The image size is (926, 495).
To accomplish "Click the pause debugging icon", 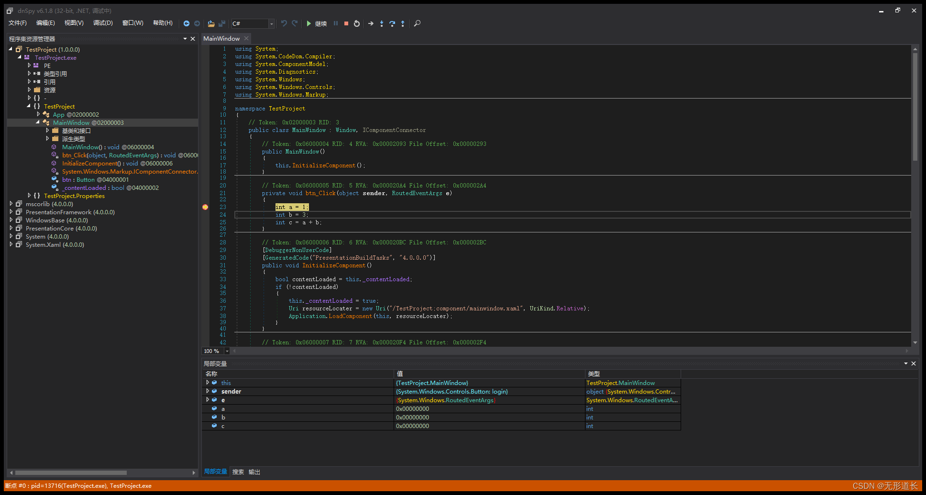I will tap(336, 23).
